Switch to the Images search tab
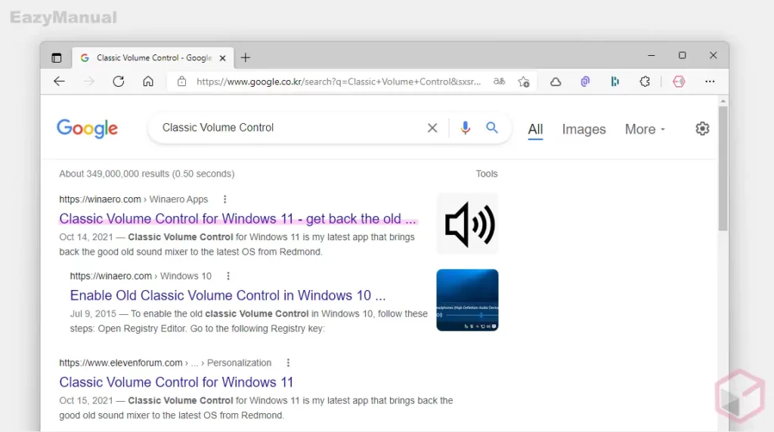774x432 pixels. [x=584, y=129]
